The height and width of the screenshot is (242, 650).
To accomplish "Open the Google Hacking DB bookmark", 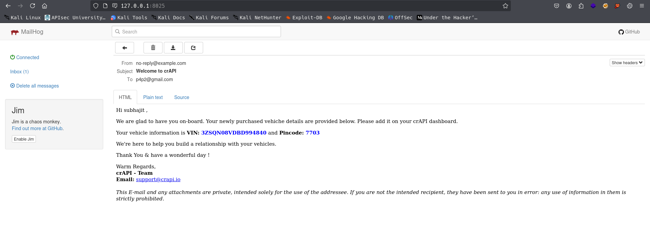I will point(355,18).
